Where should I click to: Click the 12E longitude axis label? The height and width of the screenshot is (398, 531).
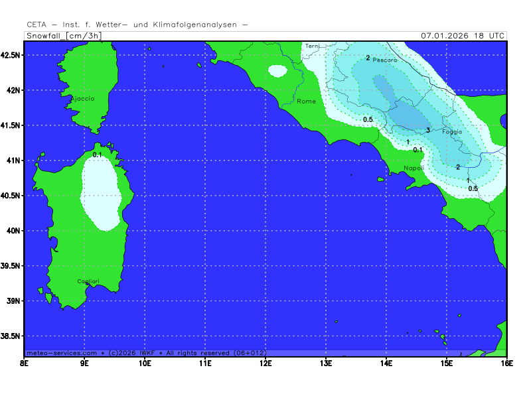[x=265, y=364]
